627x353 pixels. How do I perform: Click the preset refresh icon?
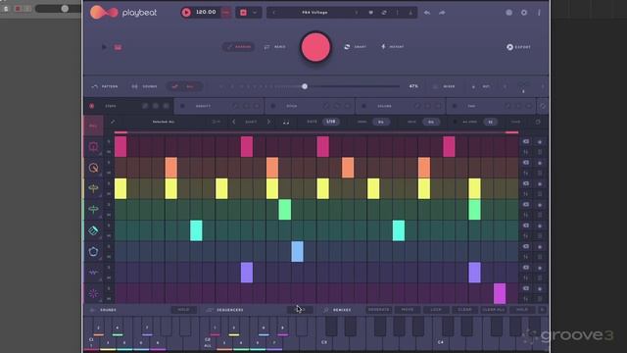(x=384, y=13)
